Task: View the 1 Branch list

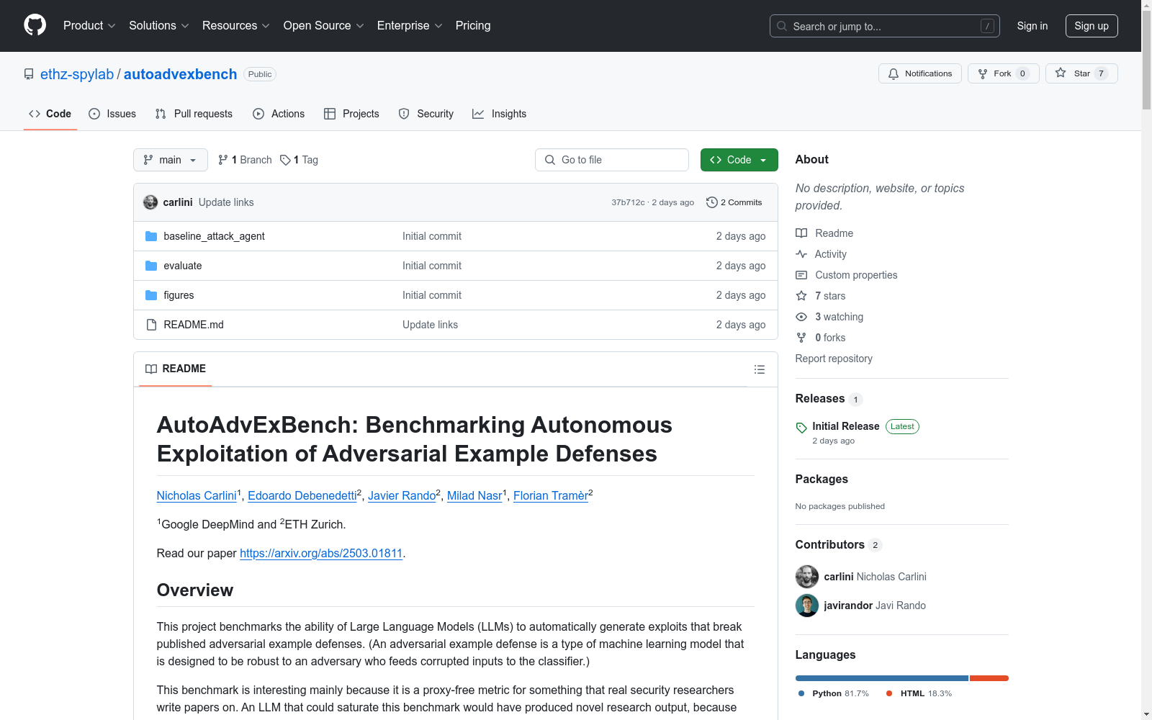Action: tap(245, 160)
